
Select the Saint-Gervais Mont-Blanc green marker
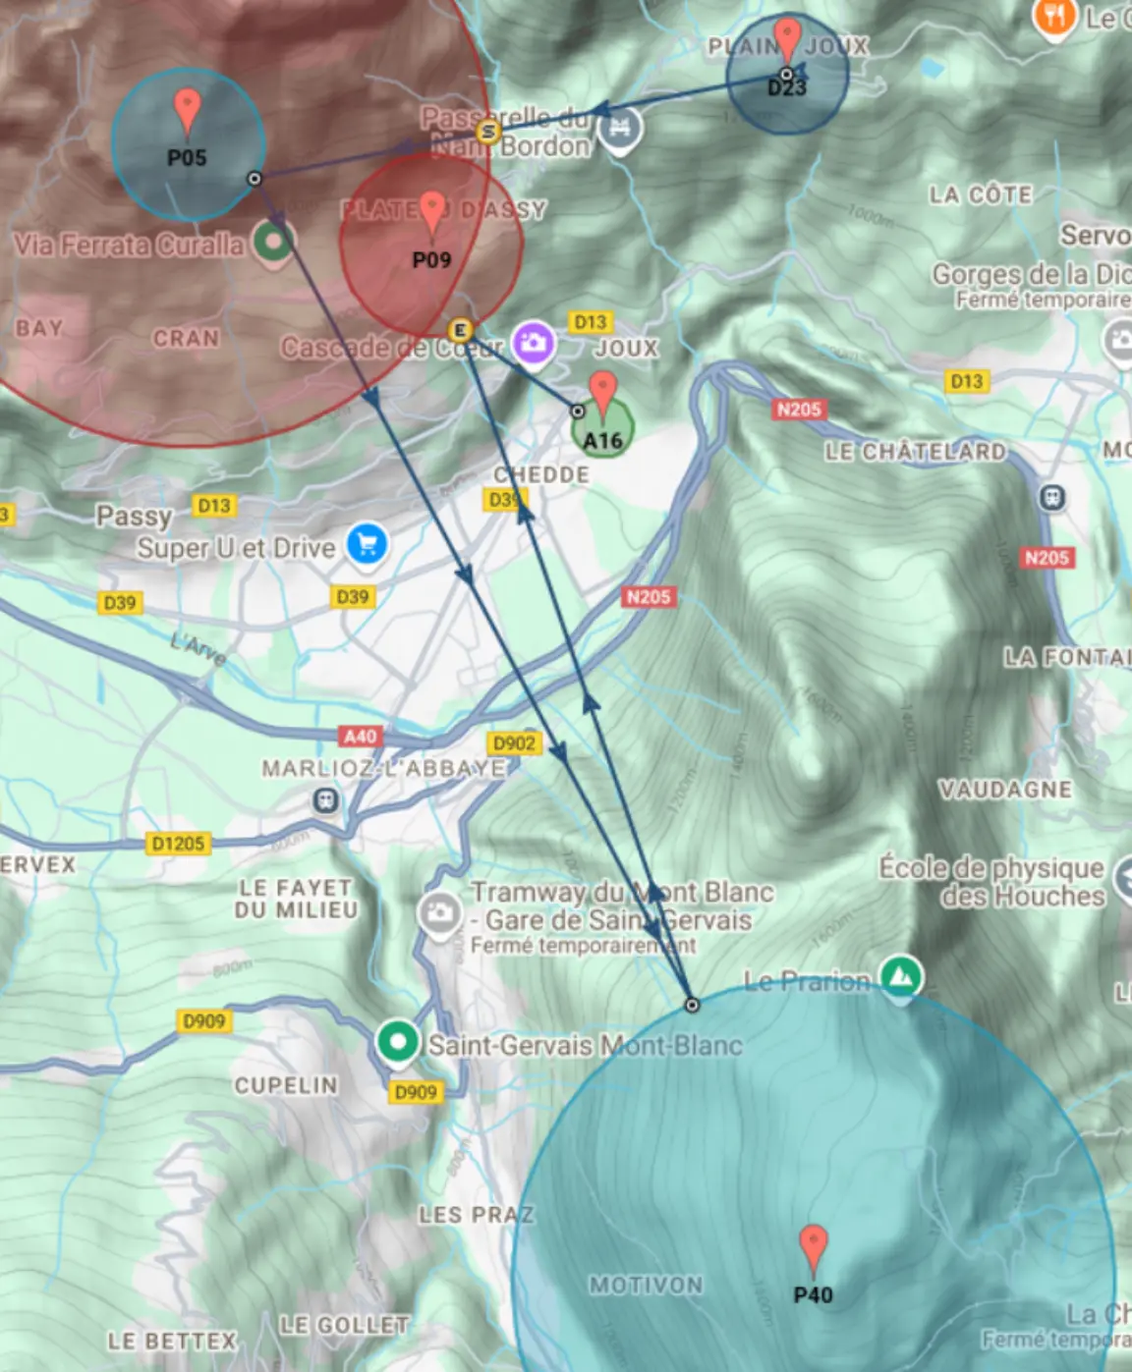(x=397, y=1043)
